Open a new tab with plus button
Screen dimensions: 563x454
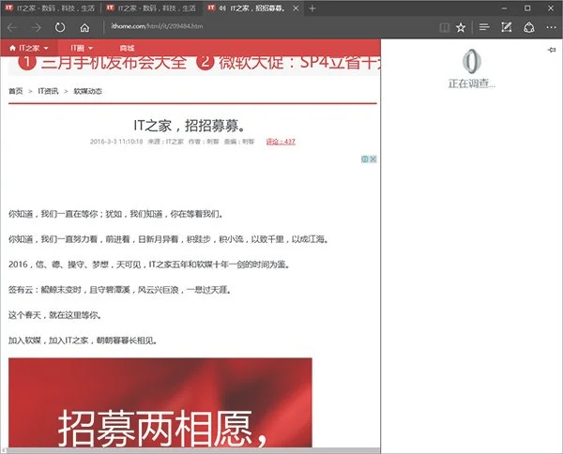click(x=312, y=8)
